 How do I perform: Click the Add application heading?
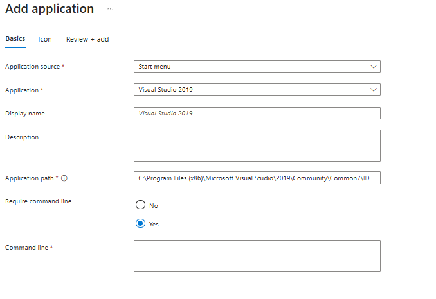point(50,9)
